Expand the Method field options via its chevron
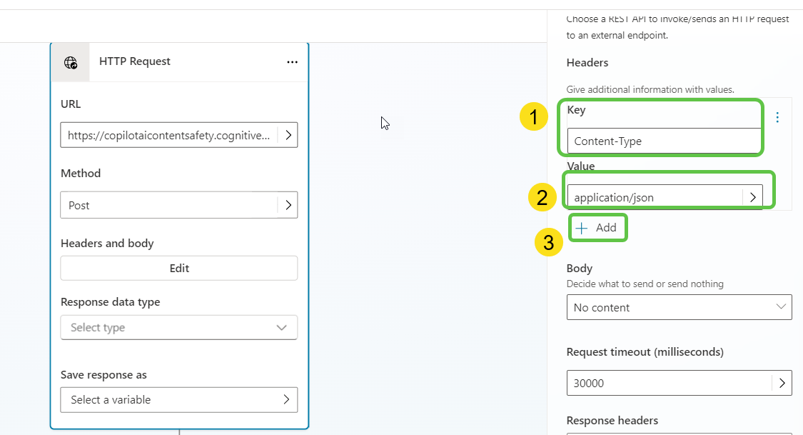 coord(288,205)
